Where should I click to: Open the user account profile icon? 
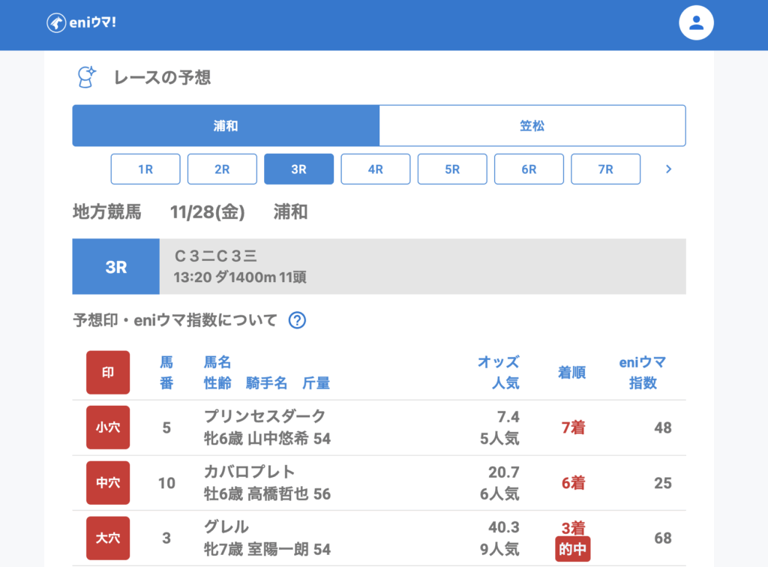[696, 23]
